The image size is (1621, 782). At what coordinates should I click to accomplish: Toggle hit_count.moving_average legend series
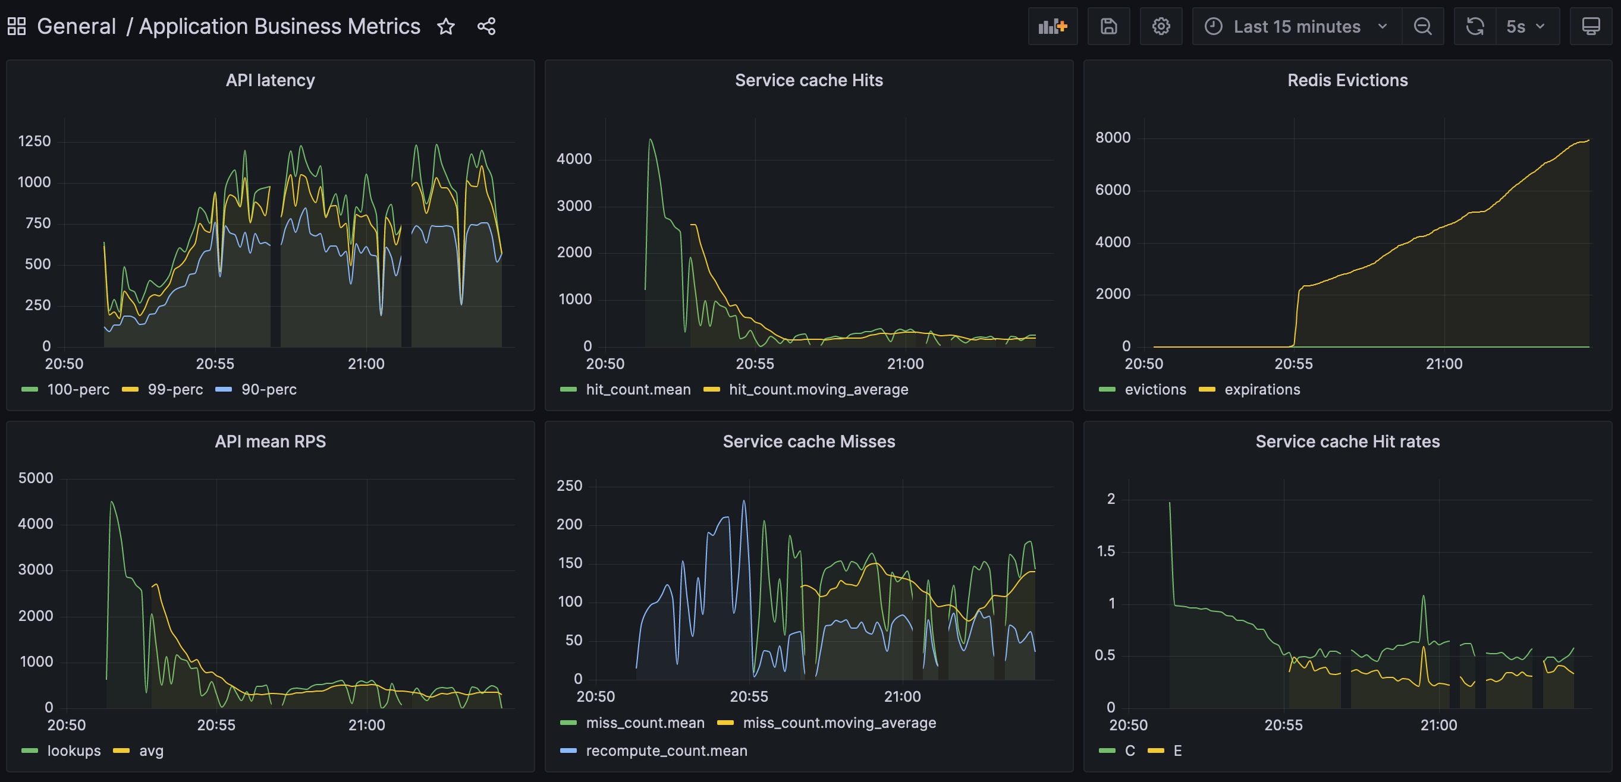(818, 390)
